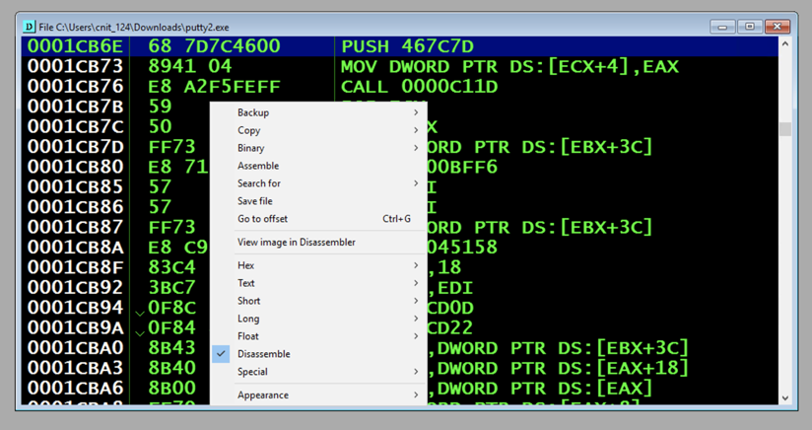
Task: Click the scrollbar down arrow
Action: click(x=785, y=397)
